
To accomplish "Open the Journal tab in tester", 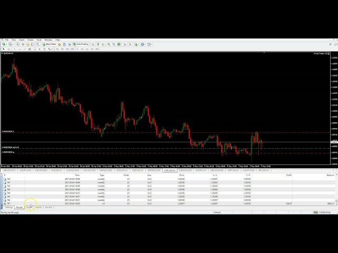I will click(x=49, y=207).
